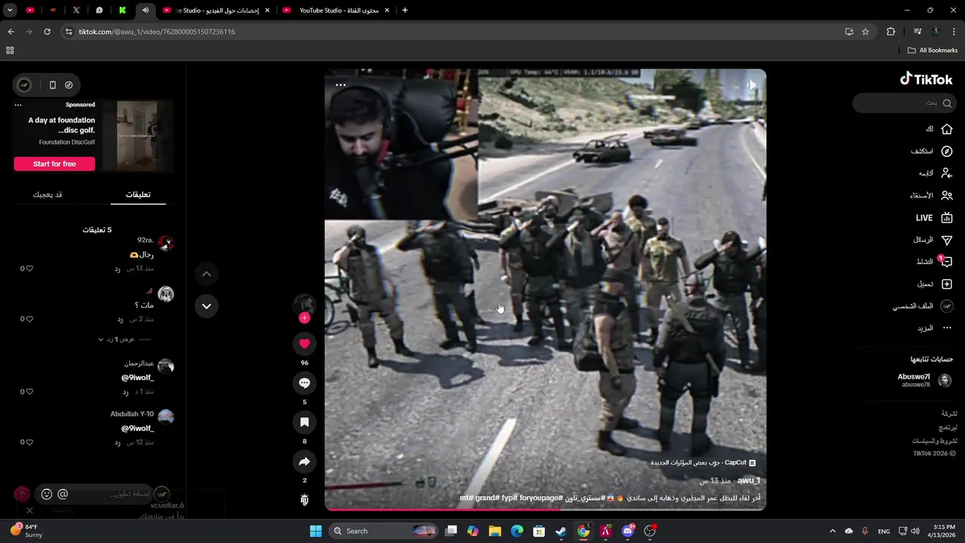Insert emoji in the comment box
965x543 pixels.
(x=47, y=494)
